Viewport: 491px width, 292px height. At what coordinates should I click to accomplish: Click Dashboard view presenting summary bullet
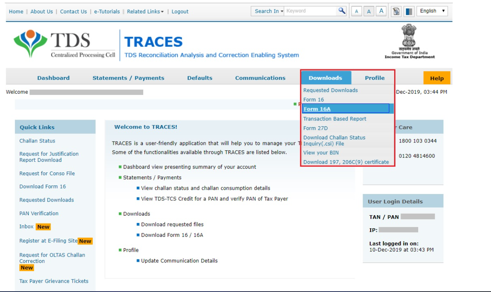tap(190, 167)
